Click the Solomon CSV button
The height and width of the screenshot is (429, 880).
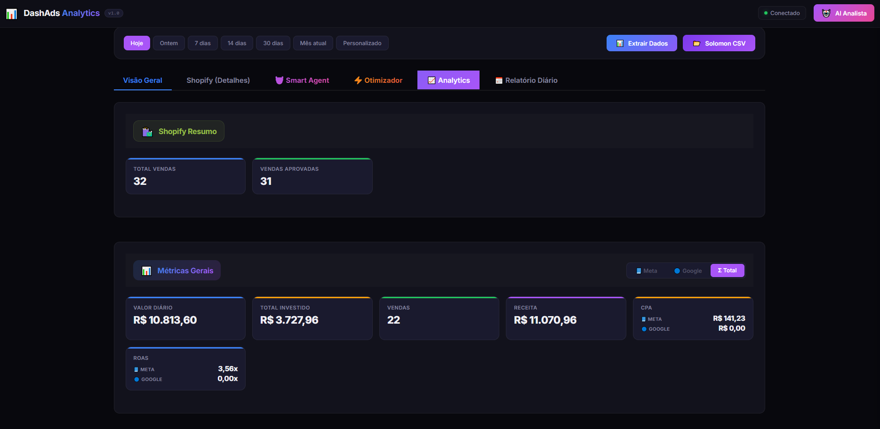[719, 43]
